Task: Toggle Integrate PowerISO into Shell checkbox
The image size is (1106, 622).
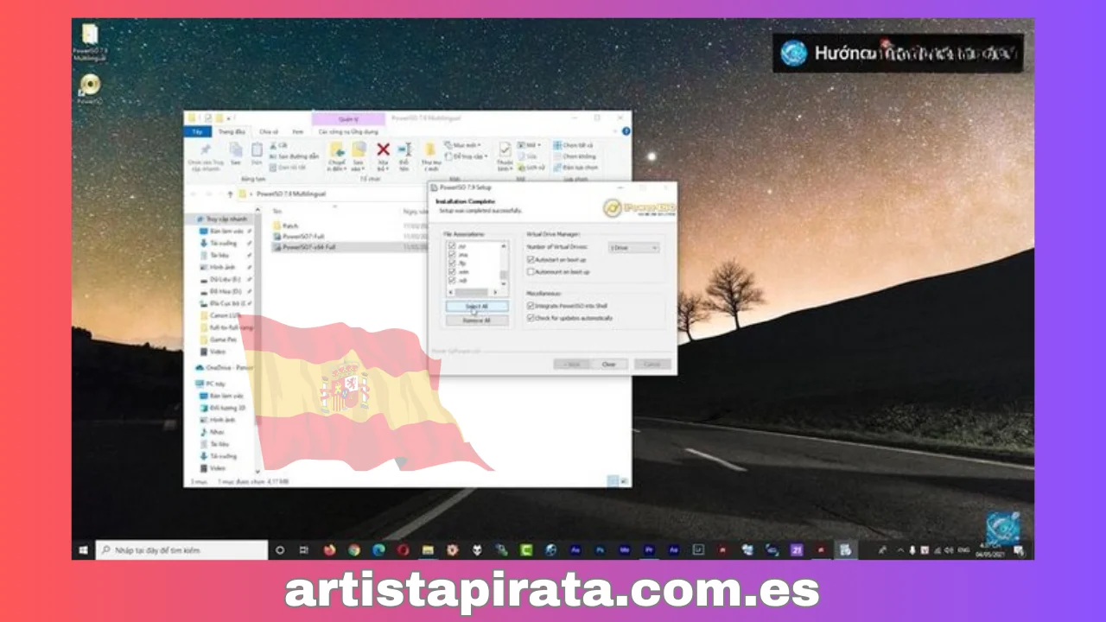Action: (x=531, y=306)
